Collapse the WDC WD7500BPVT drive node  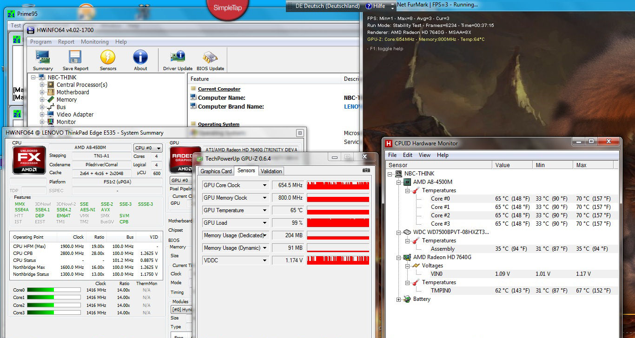point(398,233)
